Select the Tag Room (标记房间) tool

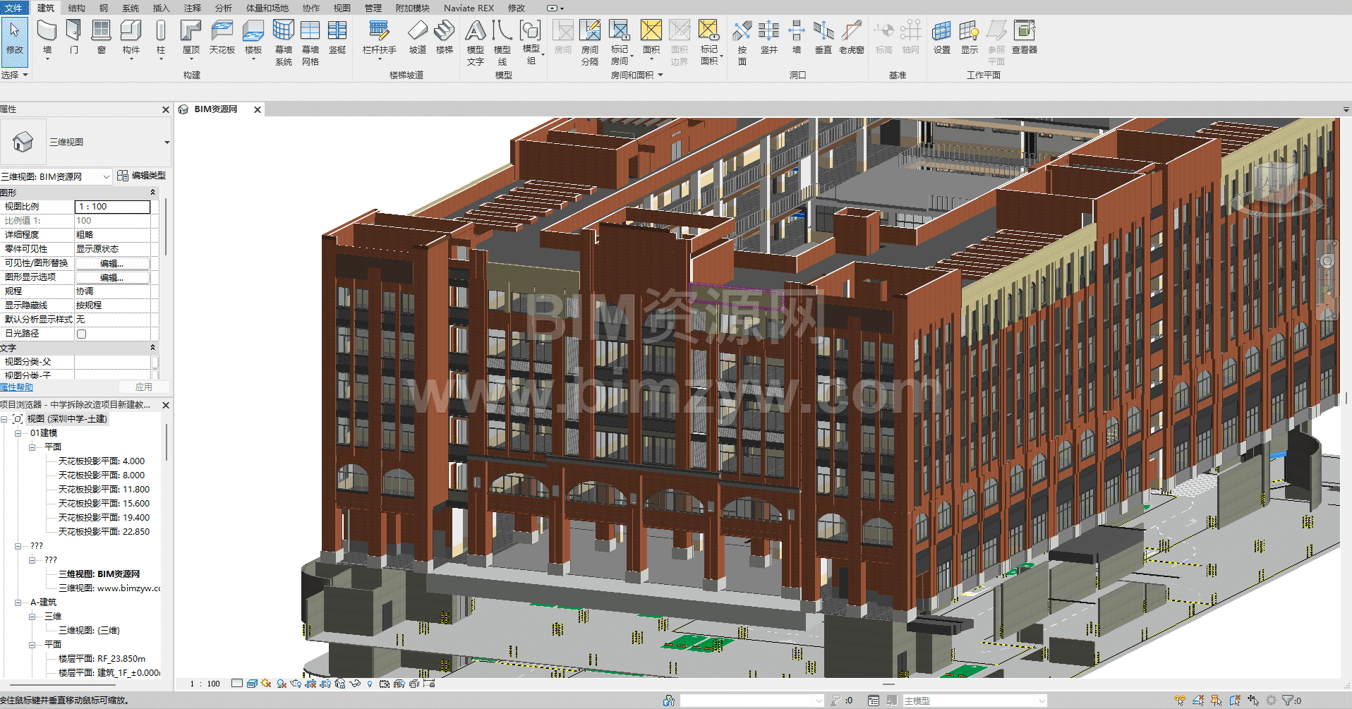pyautogui.click(x=620, y=42)
